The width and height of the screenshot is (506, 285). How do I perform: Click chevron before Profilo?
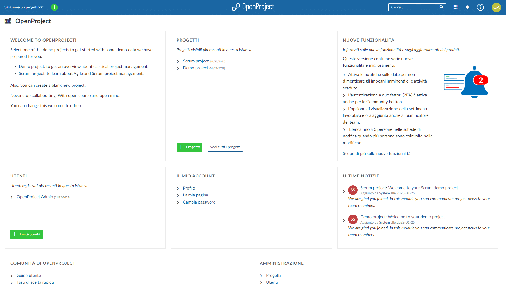tap(178, 189)
